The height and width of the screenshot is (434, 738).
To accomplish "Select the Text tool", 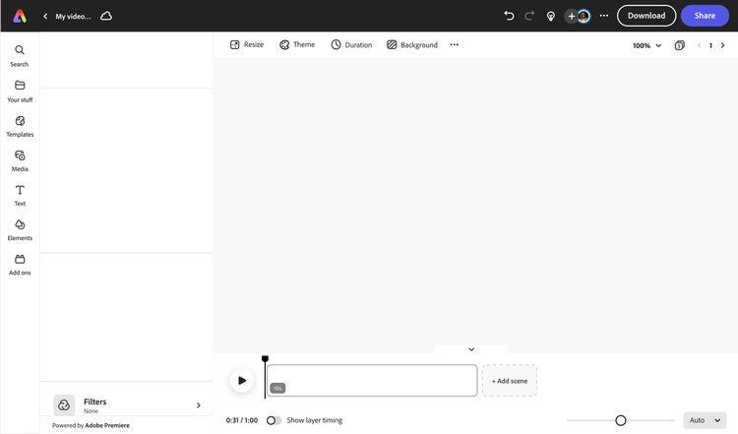I will point(20,194).
